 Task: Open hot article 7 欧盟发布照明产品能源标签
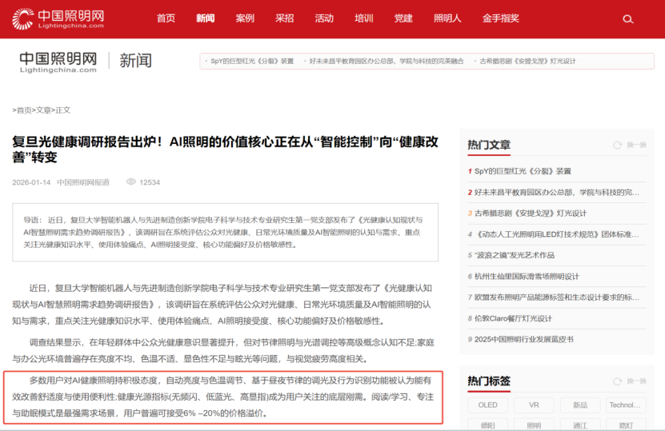pyautogui.click(x=556, y=297)
